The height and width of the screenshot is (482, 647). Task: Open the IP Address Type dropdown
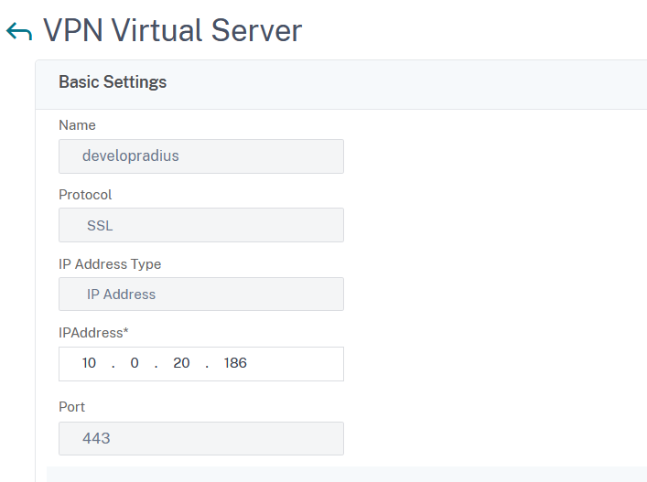(x=200, y=295)
